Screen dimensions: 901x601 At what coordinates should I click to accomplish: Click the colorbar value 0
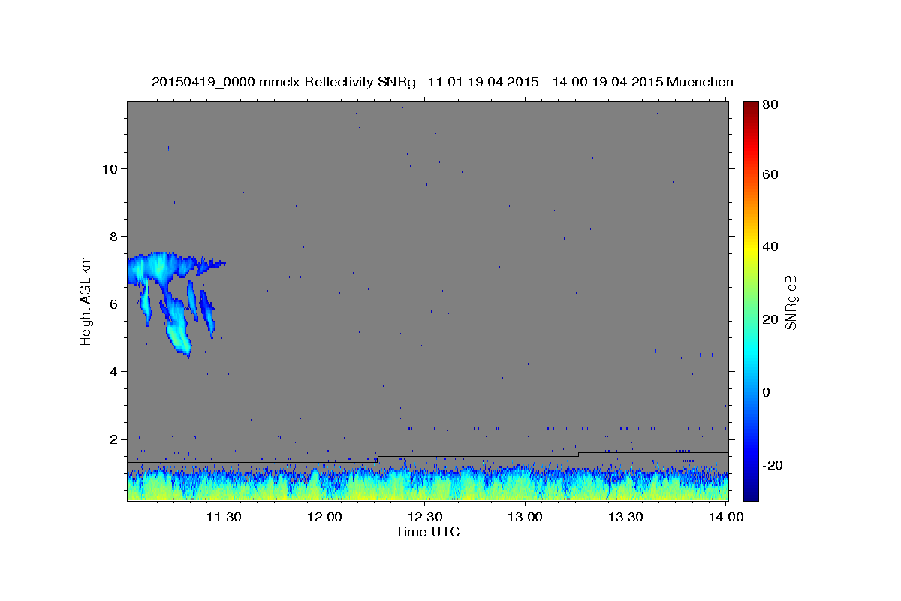(x=767, y=392)
